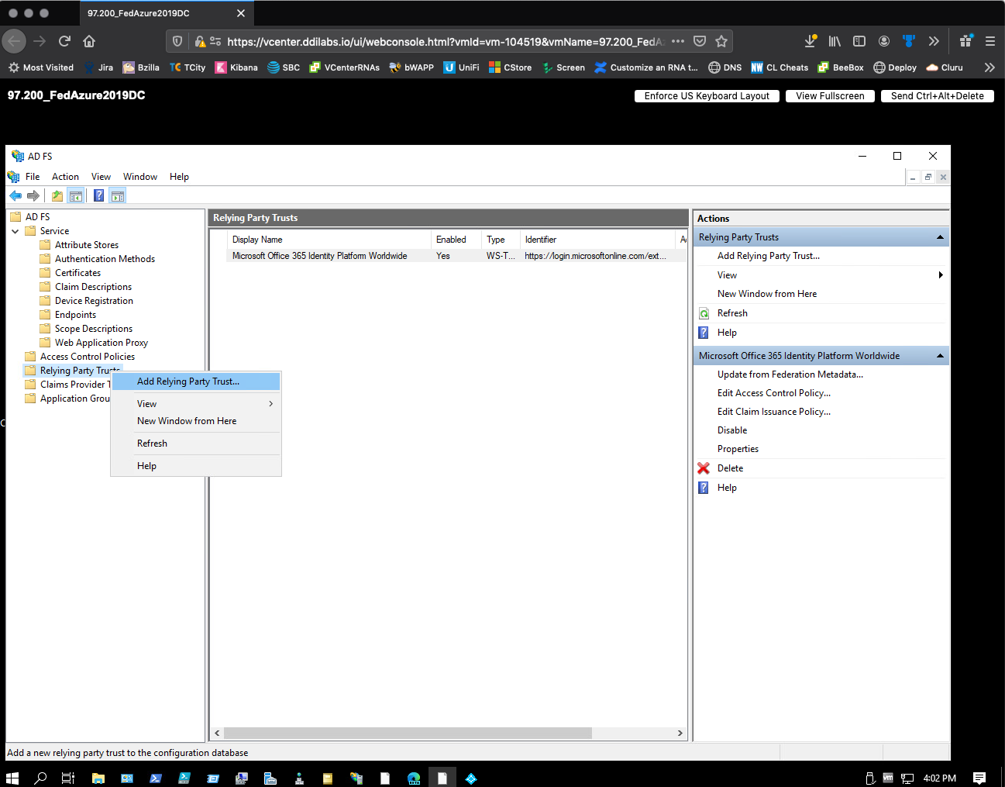Expand View submenu arrow in Actions pane
This screenshot has width=1005, height=787.
tap(940, 275)
